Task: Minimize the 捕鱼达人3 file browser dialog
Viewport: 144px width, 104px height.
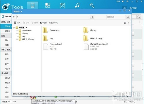Action: pyautogui.click(x=120, y=11)
